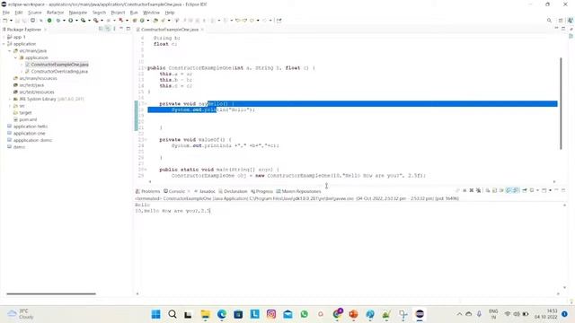Switch to the Javadoc tab
The image size is (575, 323).
tap(204, 191)
